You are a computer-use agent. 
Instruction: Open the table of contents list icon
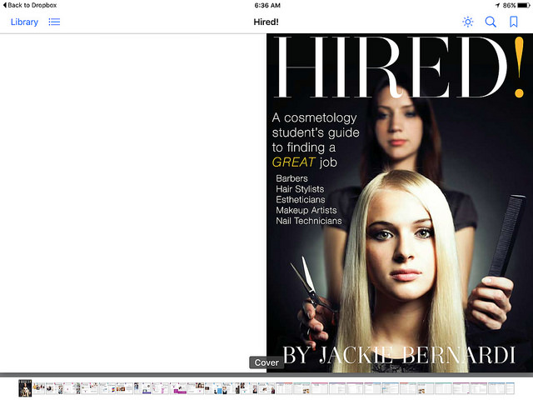[54, 22]
